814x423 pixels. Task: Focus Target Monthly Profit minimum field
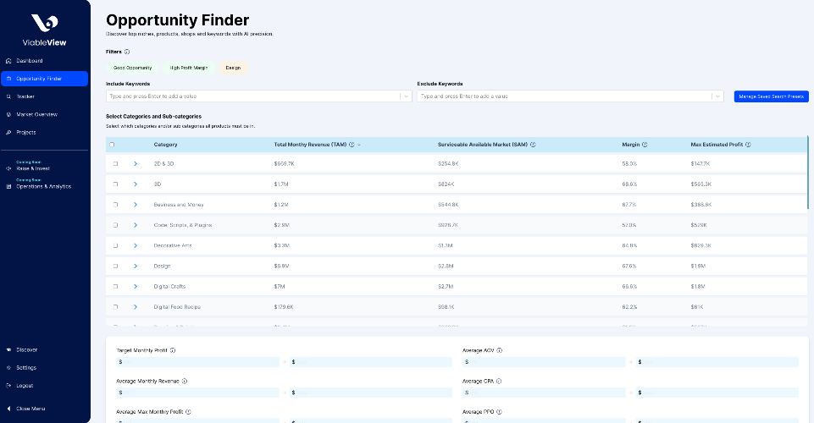click(198, 362)
